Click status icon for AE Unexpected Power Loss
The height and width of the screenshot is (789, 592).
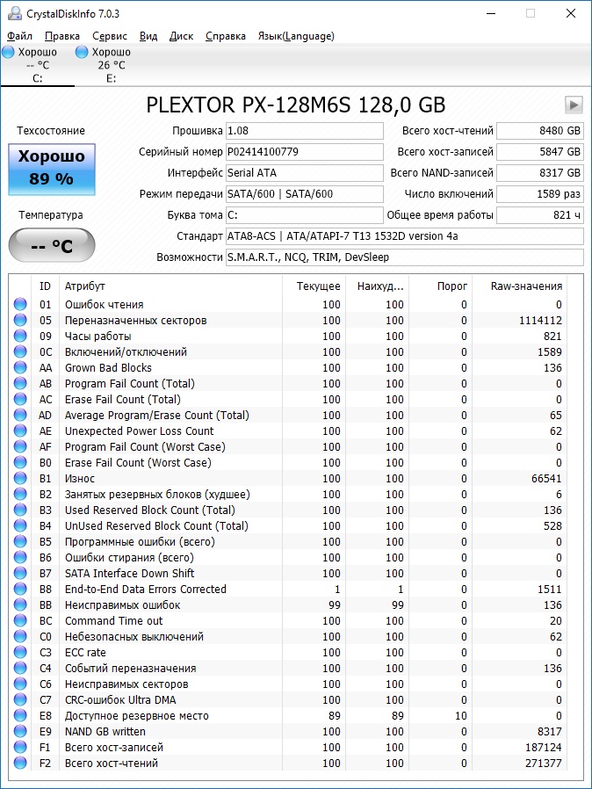(20, 431)
